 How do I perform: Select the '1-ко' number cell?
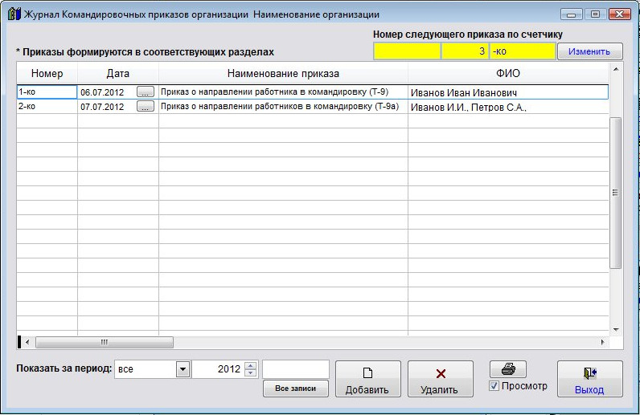47,92
